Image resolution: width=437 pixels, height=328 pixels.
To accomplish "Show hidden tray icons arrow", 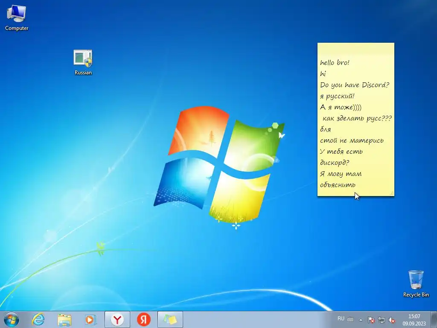I will point(361,319).
